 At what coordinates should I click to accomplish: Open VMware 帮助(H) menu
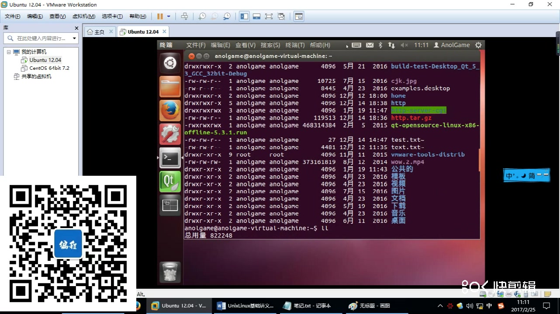point(138,16)
